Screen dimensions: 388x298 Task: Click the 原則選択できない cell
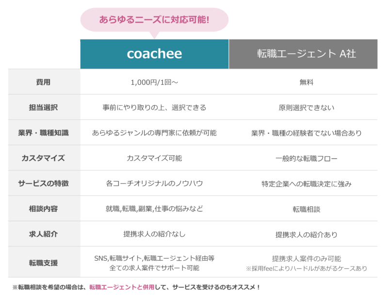[307, 108]
